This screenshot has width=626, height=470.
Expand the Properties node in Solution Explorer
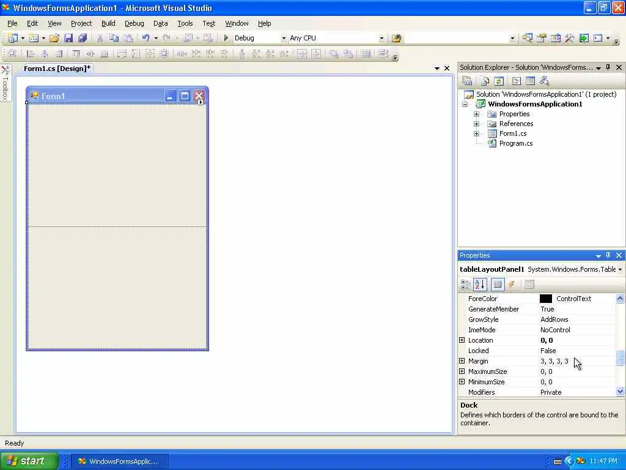point(476,114)
